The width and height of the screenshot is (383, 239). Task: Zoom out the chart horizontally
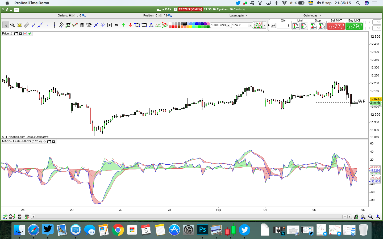(x=370, y=217)
